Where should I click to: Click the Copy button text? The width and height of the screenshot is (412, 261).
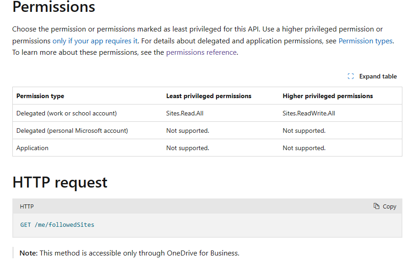(389, 207)
